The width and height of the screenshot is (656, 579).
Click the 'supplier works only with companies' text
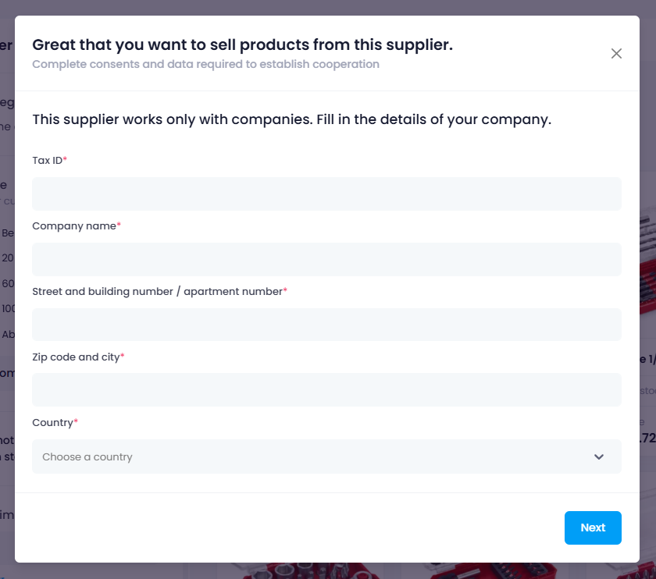pyautogui.click(x=291, y=120)
